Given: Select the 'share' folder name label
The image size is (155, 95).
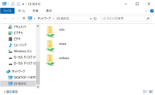Looking at the screenshot, I should (63, 44).
